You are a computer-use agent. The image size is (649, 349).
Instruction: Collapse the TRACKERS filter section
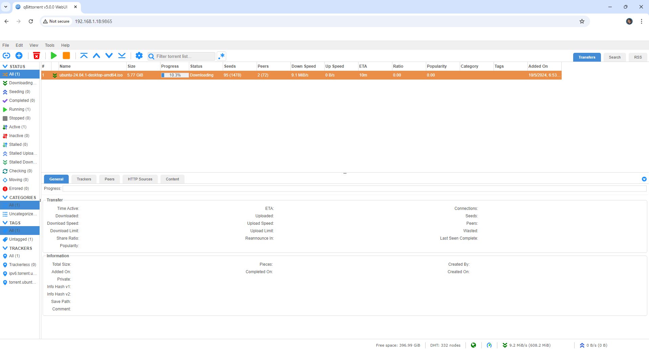pyautogui.click(x=5, y=248)
